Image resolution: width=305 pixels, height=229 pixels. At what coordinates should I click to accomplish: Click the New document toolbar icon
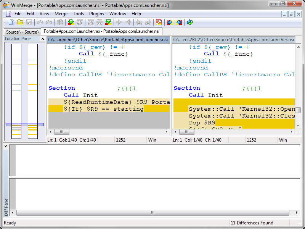[x=11, y=23]
